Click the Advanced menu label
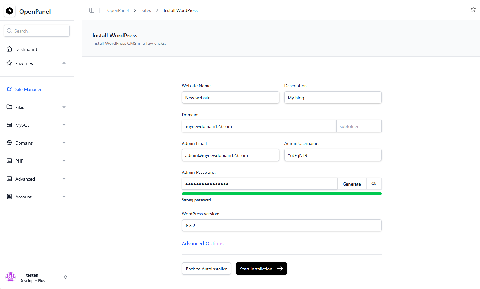This screenshot has width=480, height=289. (x=25, y=179)
